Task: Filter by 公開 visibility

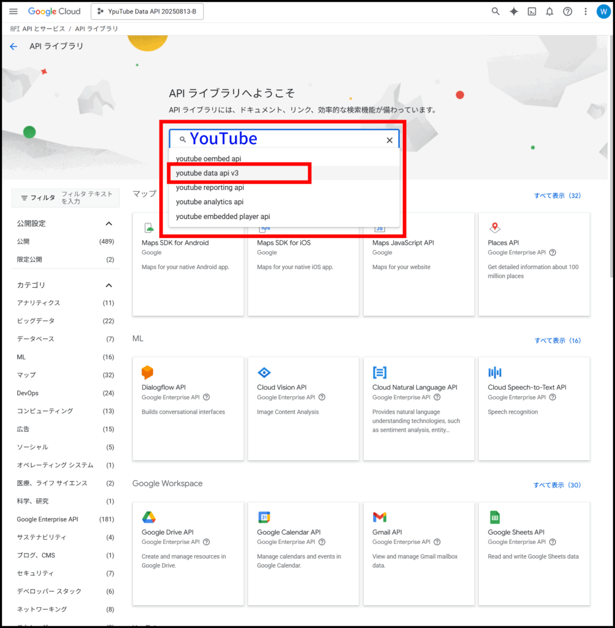Action: 65,242
